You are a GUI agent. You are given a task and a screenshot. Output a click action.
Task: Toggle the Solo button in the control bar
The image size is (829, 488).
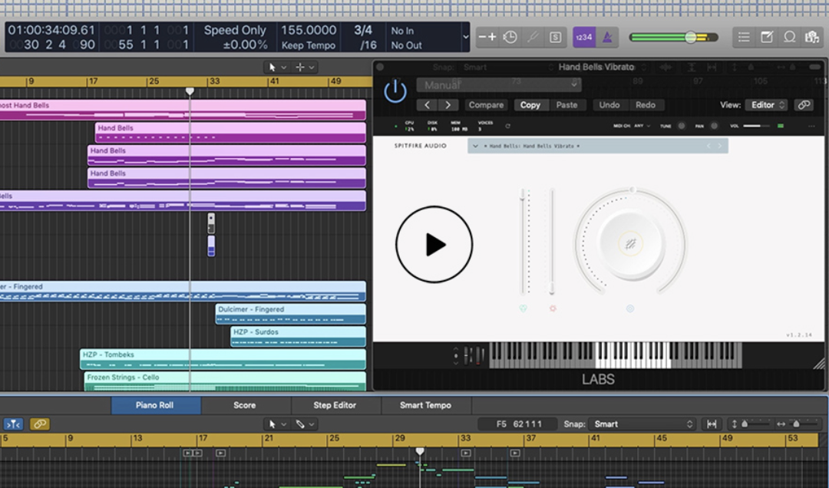point(555,37)
